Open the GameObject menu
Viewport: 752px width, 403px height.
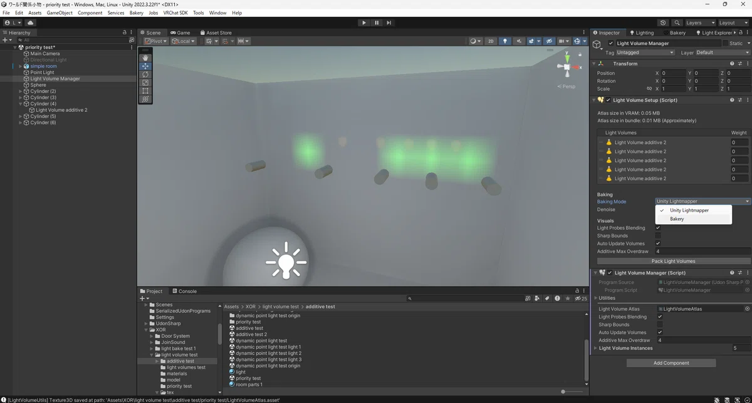click(x=59, y=13)
